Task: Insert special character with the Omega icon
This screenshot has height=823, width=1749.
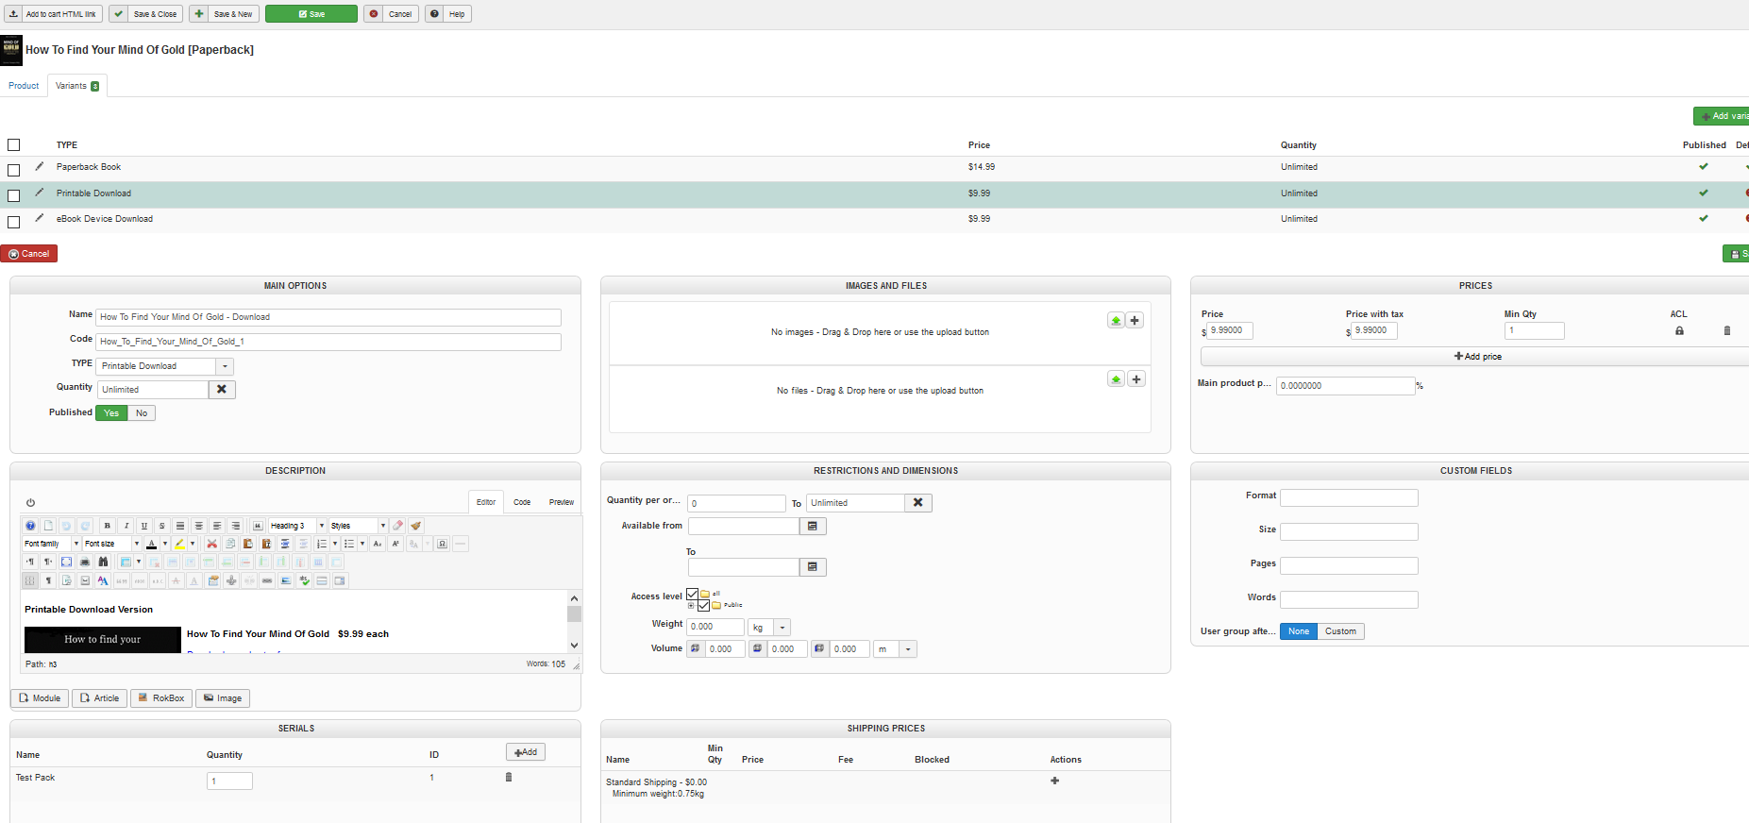Action: click(442, 544)
